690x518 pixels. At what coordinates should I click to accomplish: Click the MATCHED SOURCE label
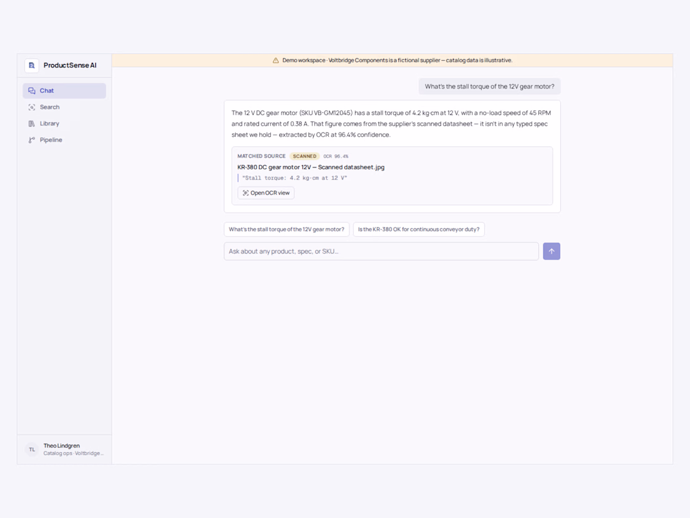(x=262, y=156)
